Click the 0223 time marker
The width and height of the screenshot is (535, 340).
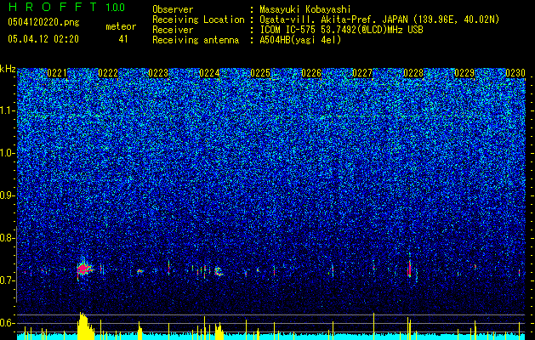[x=158, y=73]
